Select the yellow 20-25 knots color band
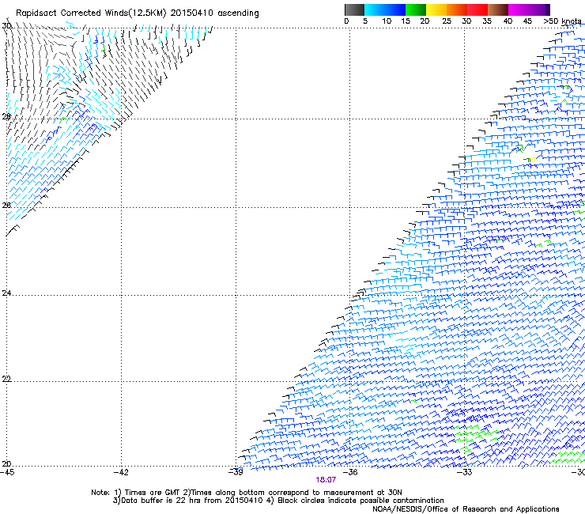Viewport: 585px width, 514px height. (x=436, y=9)
